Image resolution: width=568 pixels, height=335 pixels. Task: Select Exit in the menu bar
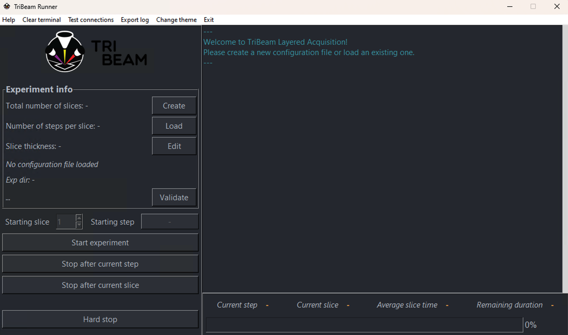tap(209, 20)
